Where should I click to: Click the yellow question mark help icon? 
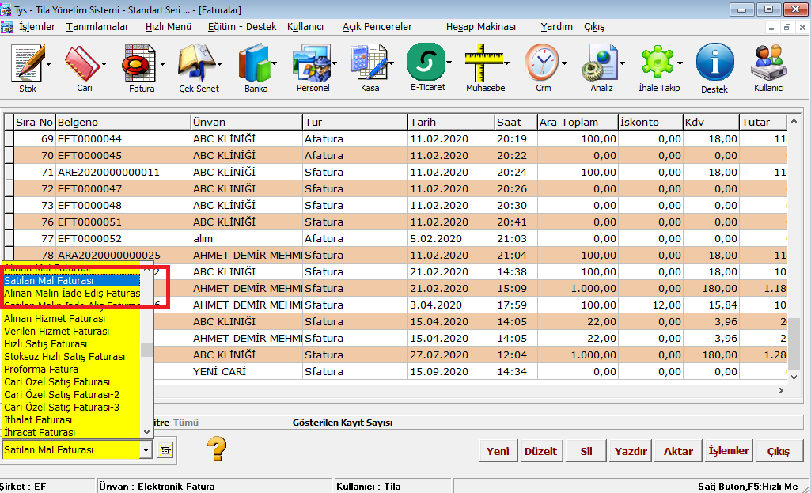tap(216, 449)
